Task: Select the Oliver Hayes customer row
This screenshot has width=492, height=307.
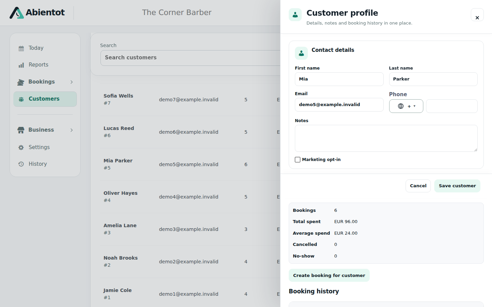Action: 190,197
